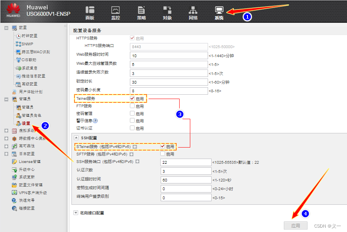347x232 pixels.
Task: Expand the 北向接口配置 section
Action: click(x=76, y=213)
